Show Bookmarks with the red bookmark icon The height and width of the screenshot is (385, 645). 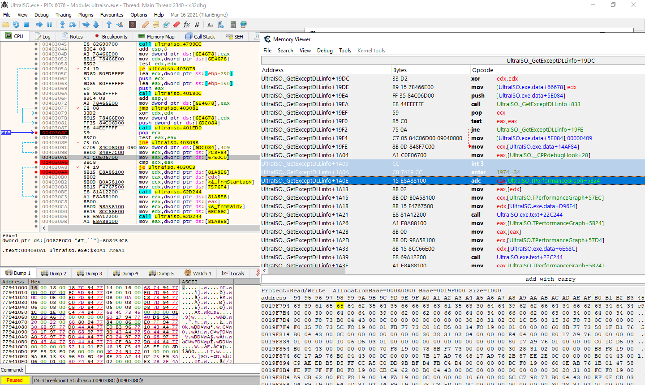click(176, 25)
